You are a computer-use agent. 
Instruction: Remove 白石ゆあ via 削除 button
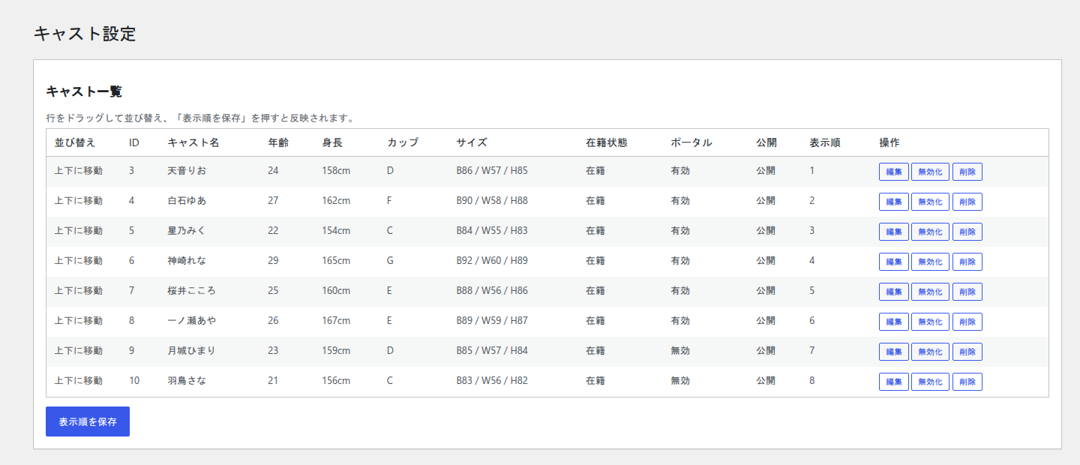(967, 202)
